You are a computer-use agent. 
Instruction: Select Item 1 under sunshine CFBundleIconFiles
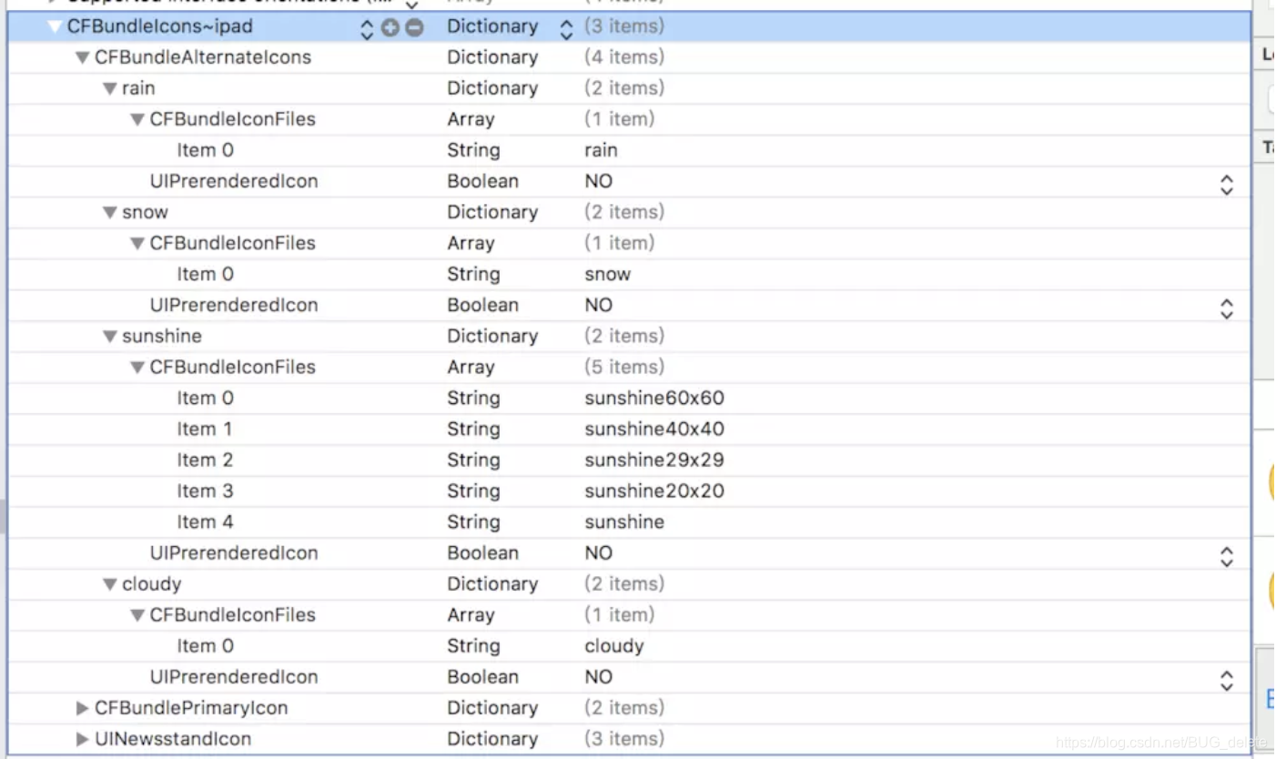205,429
